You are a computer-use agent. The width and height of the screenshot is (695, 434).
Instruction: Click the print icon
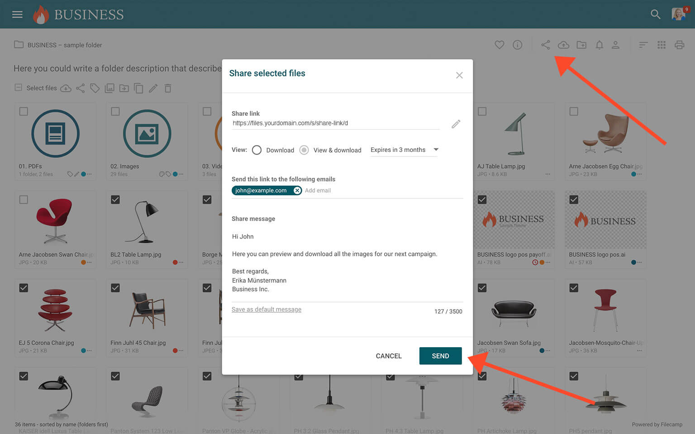tap(679, 45)
